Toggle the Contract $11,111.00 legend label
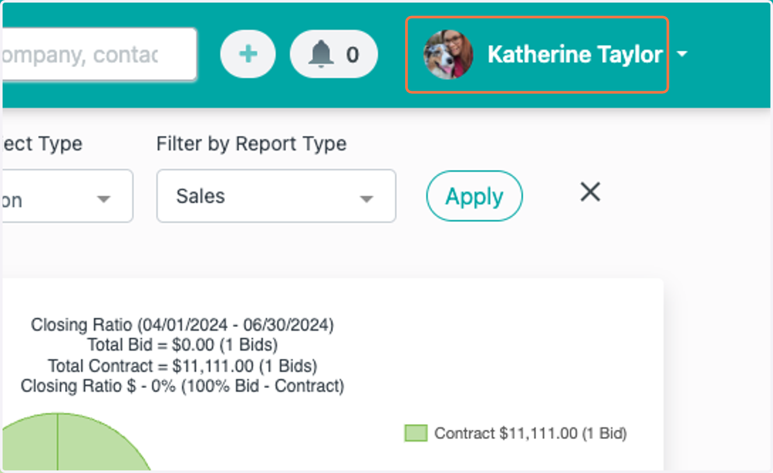773x473 pixels. [x=530, y=433]
